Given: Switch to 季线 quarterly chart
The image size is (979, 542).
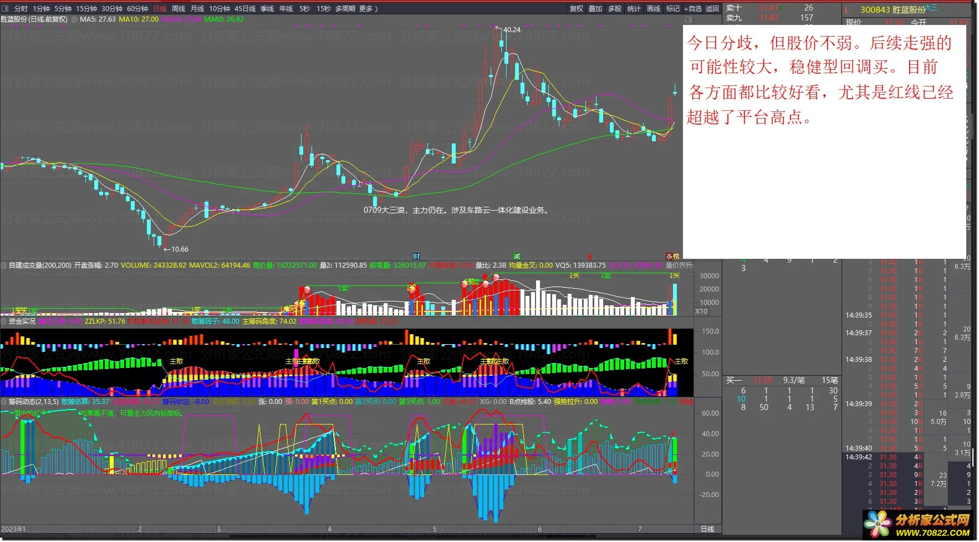Looking at the screenshot, I should 267,9.
